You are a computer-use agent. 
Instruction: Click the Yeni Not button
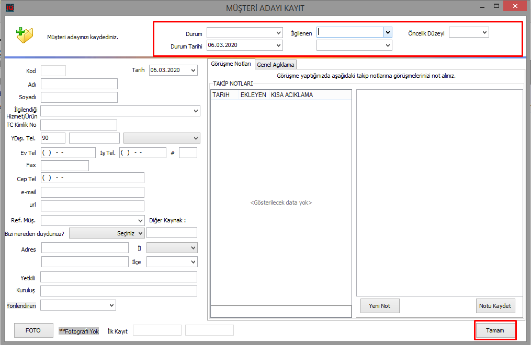pyautogui.click(x=380, y=306)
